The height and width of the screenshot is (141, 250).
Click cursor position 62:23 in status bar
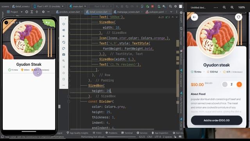142,137
